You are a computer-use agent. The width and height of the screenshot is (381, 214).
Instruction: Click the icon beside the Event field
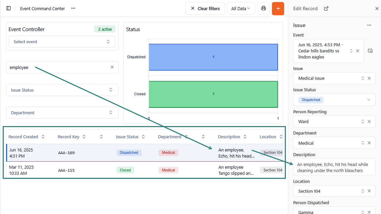tap(370, 51)
